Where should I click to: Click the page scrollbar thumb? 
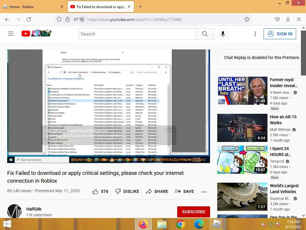tap(303, 53)
